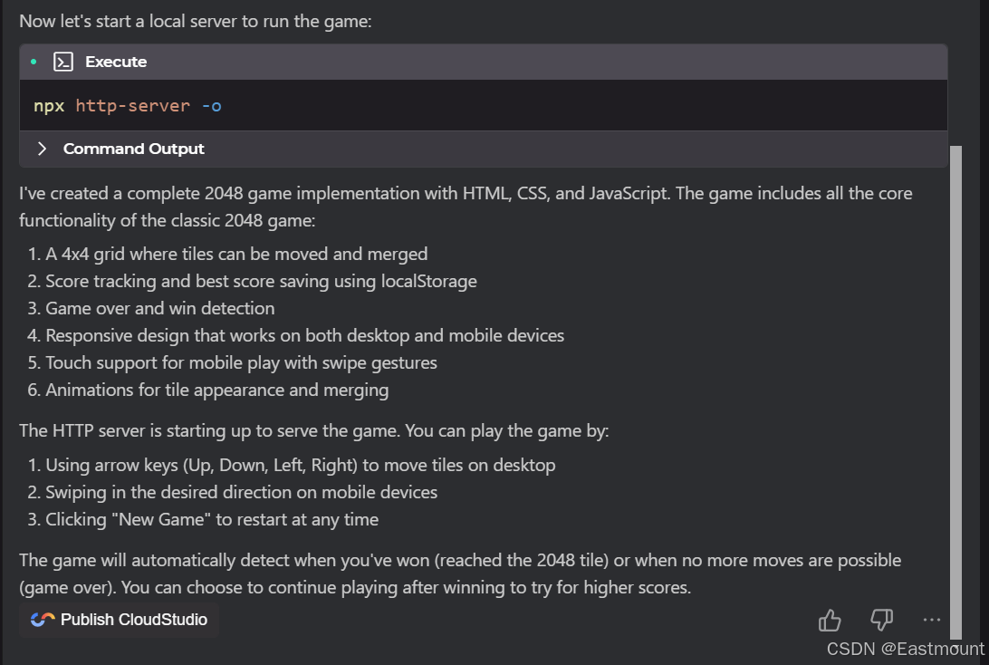Click the "start a local server" intro line

(196, 21)
